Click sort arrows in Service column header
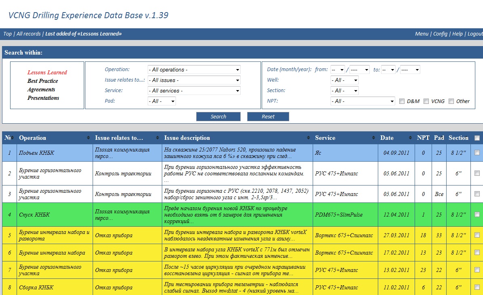The image size is (483, 295). point(373,138)
